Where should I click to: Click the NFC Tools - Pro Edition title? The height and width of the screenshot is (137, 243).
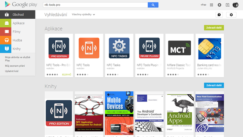(59, 65)
